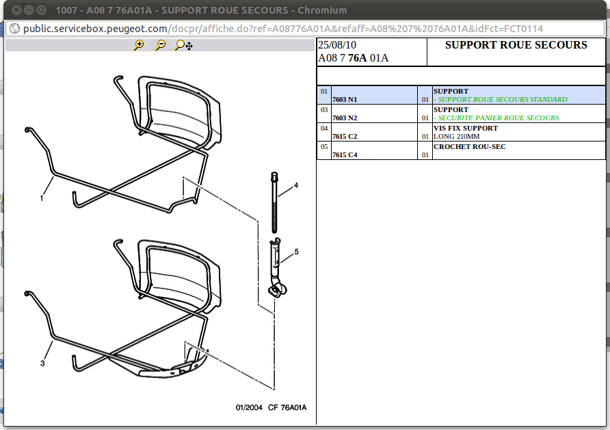Screen dimensions: 610x430
Task: Click the SUPPORT ROUE SECOURS heading
Action: click(x=516, y=45)
